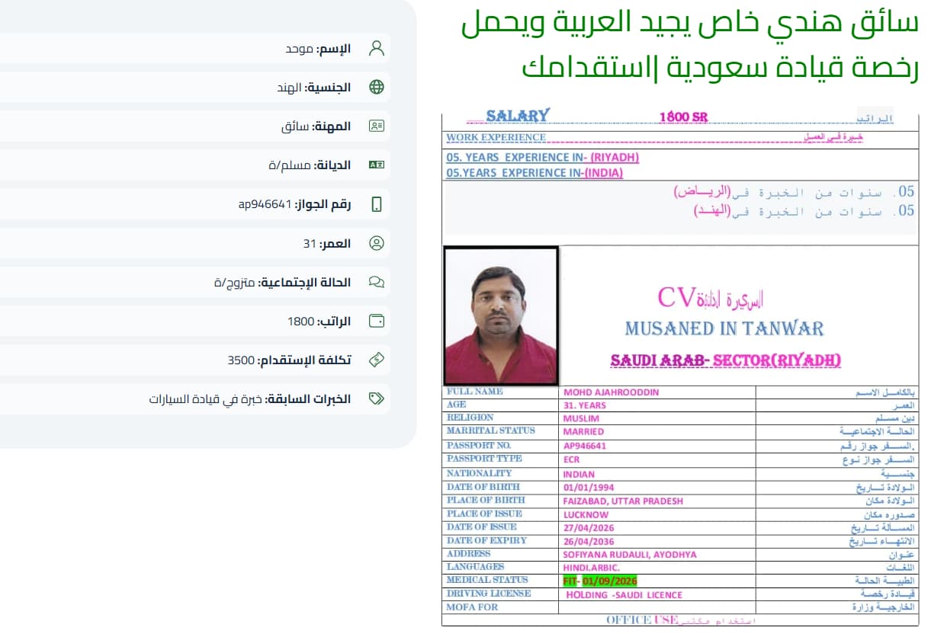Image resolution: width=947 pixels, height=637 pixels.
Task: Click the OFFICE USE footer text
Action: click(x=641, y=620)
